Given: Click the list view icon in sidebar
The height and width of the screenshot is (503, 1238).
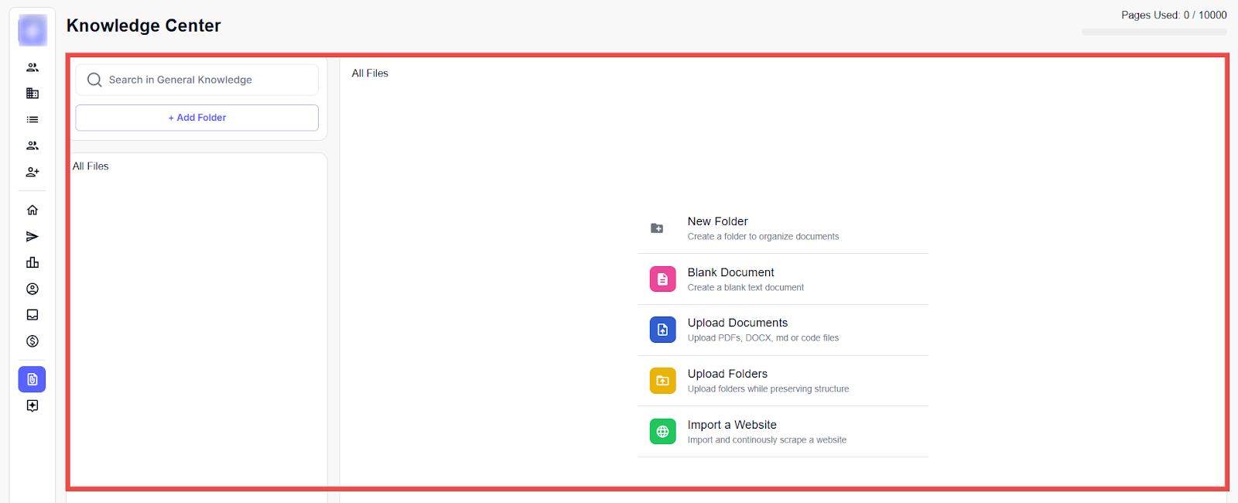Looking at the screenshot, I should [x=32, y=120].
